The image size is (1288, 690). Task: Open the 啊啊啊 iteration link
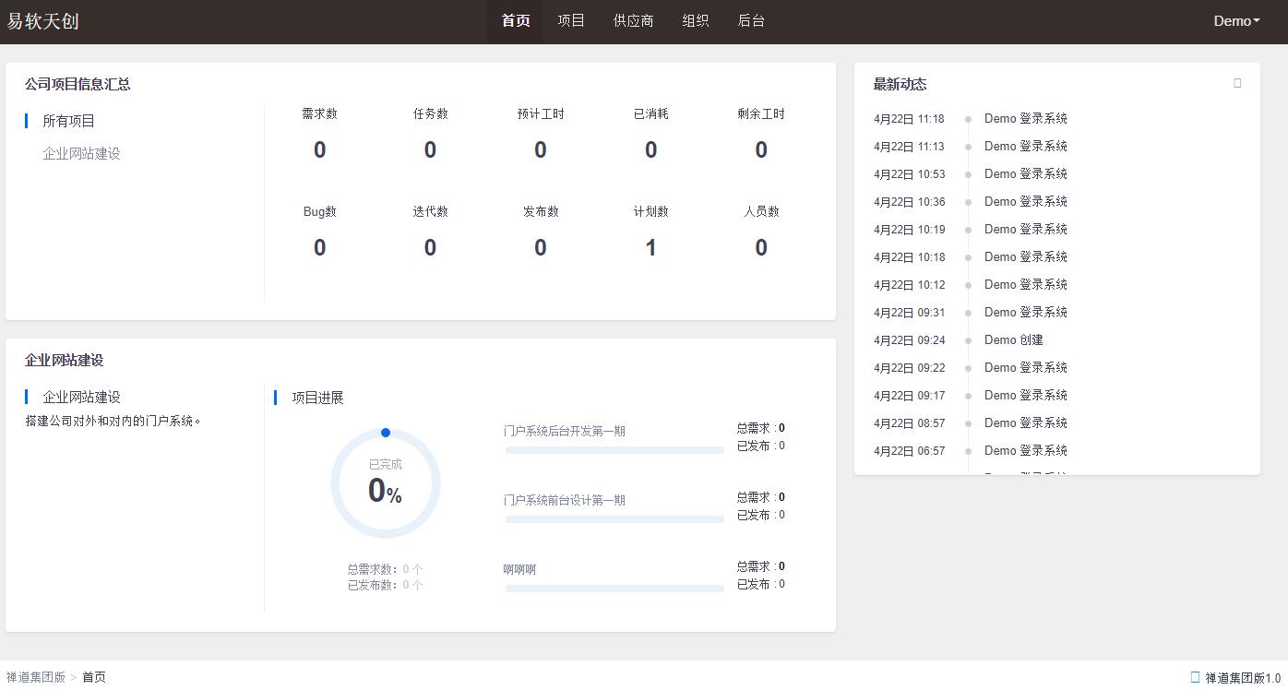[x=519, y=569]
